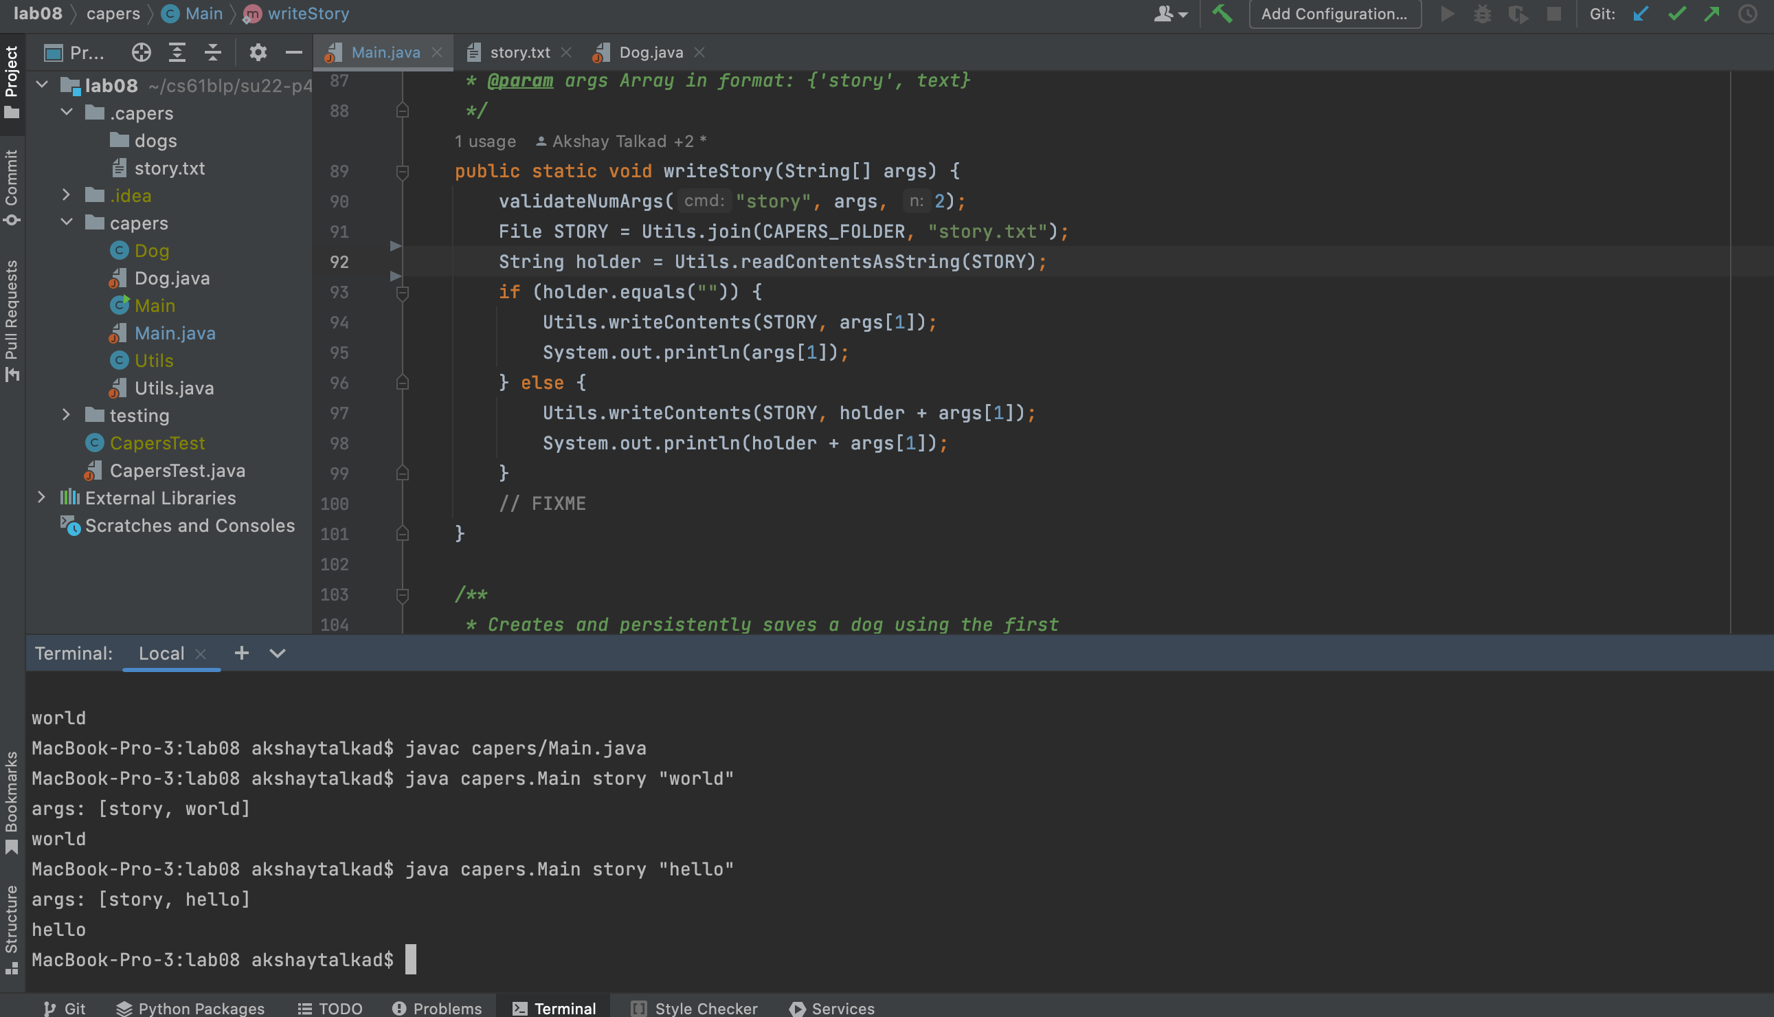
Task: Click the locate target icon in Project panel
Action: pos(141,52)
